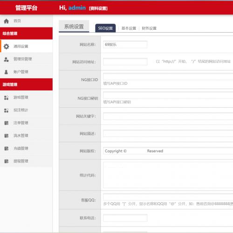
Task: Click the 网站名称 input field
Action: click(x=125, y=45)
